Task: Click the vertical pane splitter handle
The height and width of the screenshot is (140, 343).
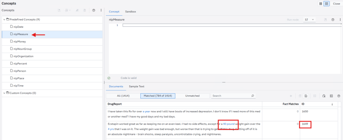Action: pyautogui.click(x=104, y=82)
